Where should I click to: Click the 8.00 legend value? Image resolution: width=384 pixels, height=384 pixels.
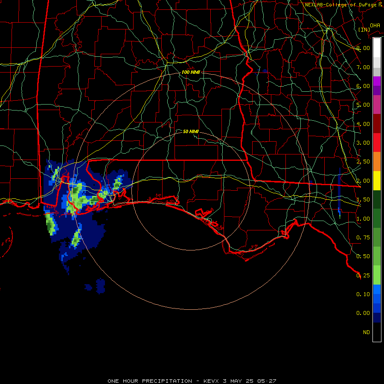(x=363, y=48)
